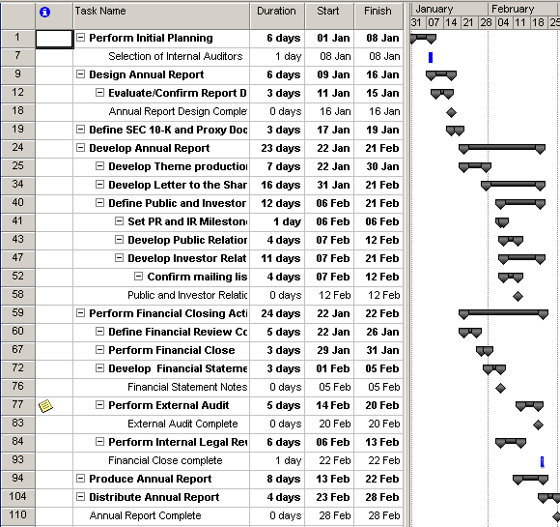
Task: Collapse Develop Letter to the Shareholders group
Action: tap(100, 185)
